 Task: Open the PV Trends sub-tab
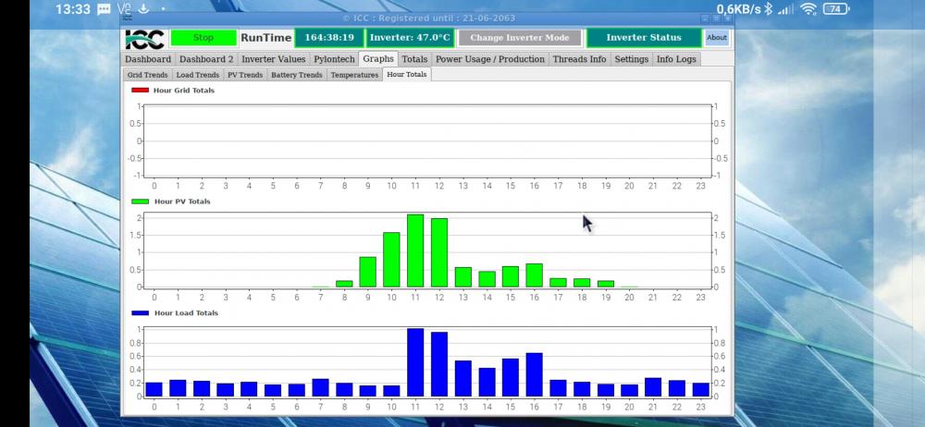(x=245, y=75)
